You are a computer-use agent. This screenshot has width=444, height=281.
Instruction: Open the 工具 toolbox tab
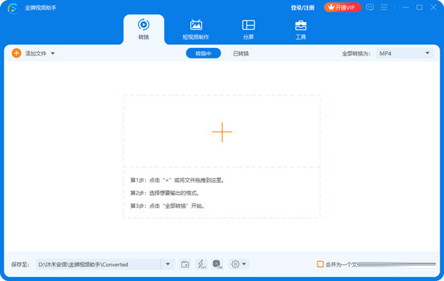coord(300,30)
